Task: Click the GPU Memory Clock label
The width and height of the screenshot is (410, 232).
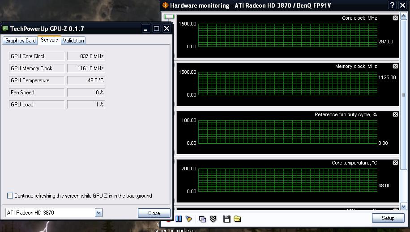Action: point(37,68)
